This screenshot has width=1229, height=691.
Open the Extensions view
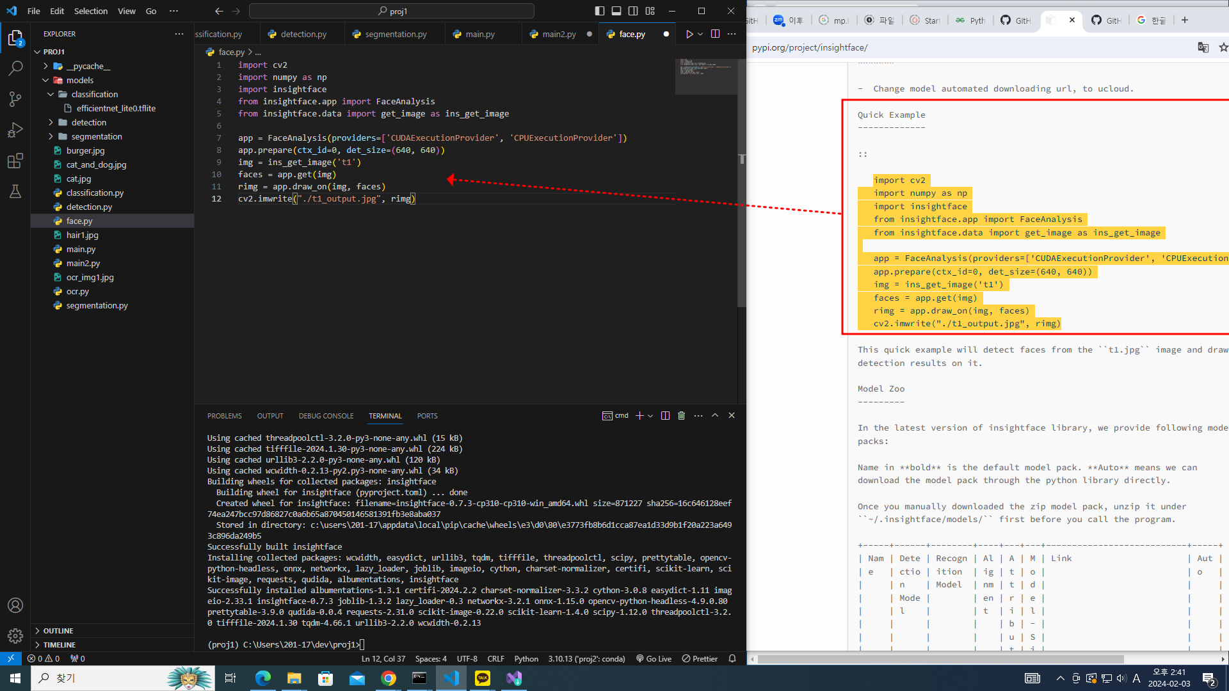[x=15, y=161]
